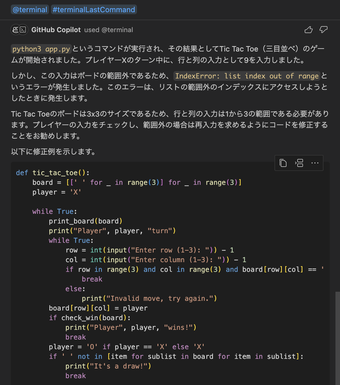
Task: Click the GitHub Copilot name heading
Action: point(56,30)
